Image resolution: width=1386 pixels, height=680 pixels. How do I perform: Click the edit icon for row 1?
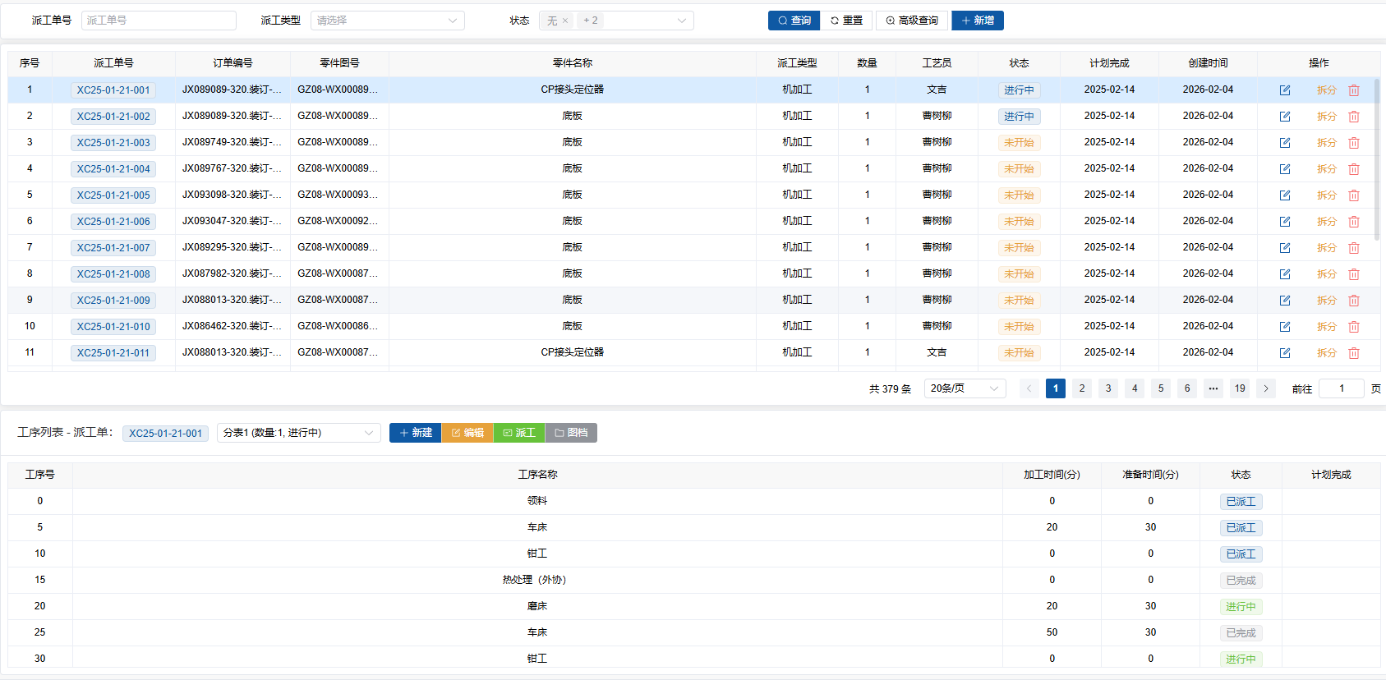tap(1284, 90)
